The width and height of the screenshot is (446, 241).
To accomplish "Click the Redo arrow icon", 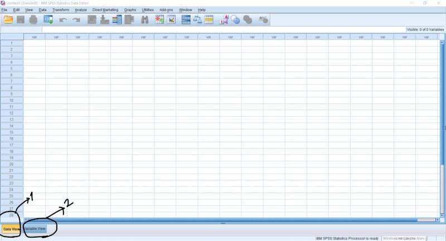I will [x=76, y=19].
